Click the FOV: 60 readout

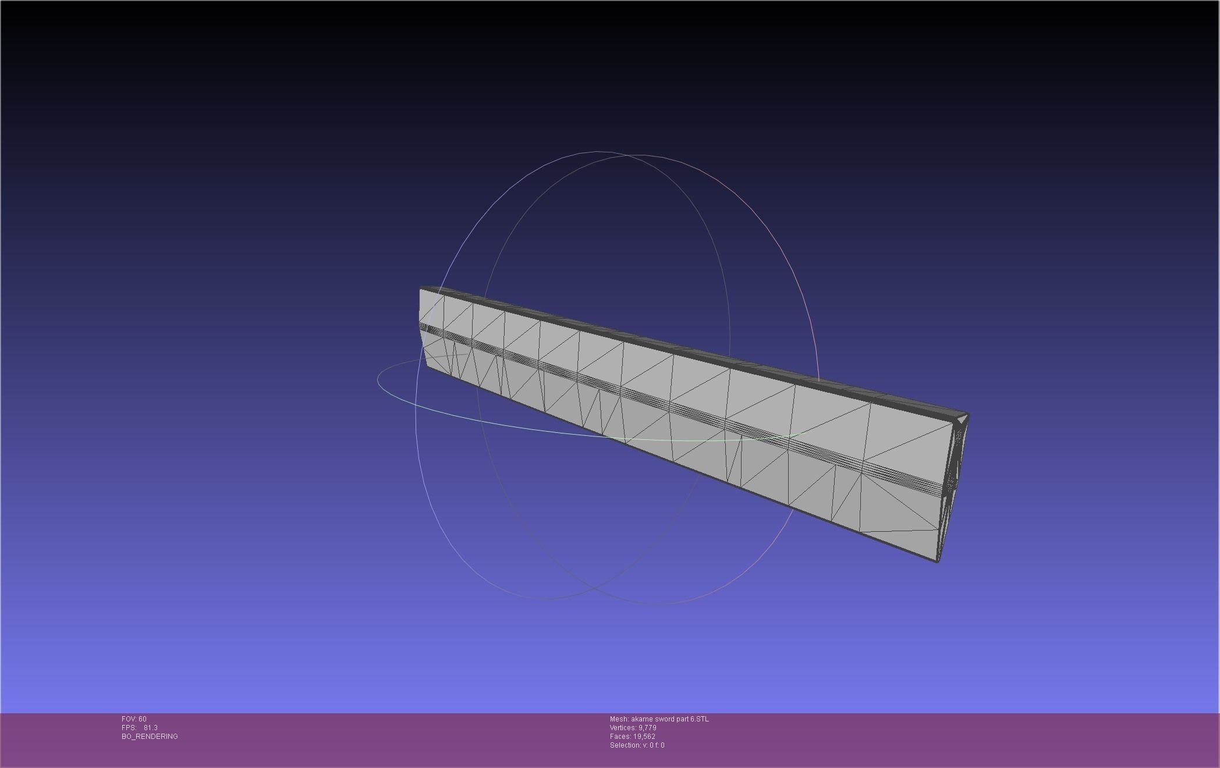[x=134, y=719]
